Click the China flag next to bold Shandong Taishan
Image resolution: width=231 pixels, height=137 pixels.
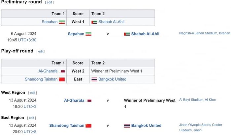(88, 126)
